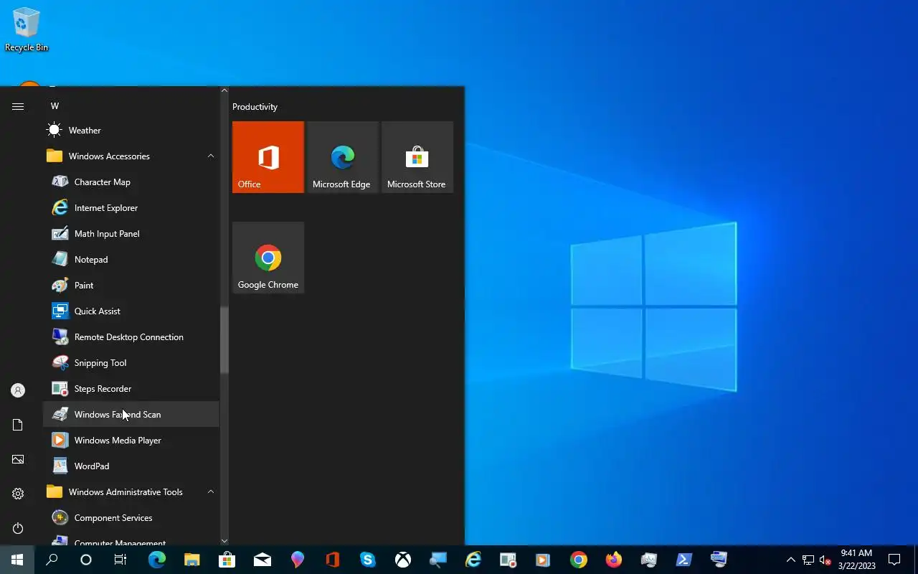918x574 pixels.
Task: Open network status in system tray
Action: [808, 560]
